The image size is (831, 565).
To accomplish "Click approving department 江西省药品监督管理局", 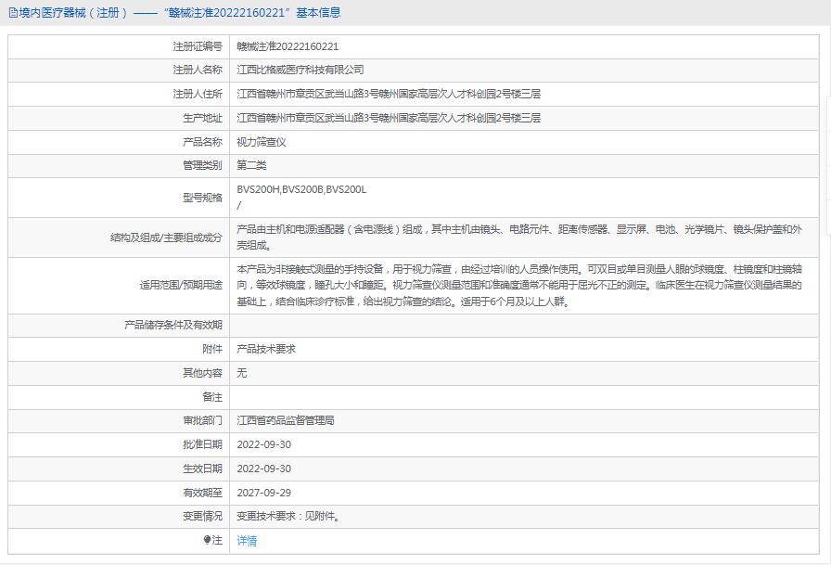I will 285,420.
